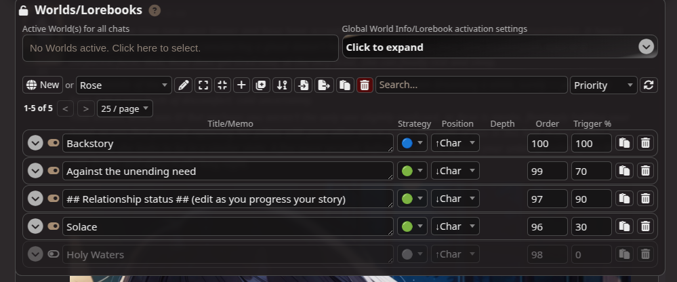This screenshot has height=282, width=677.
Task: Expand the Solace entry chevron
Action: coord(35,226)
